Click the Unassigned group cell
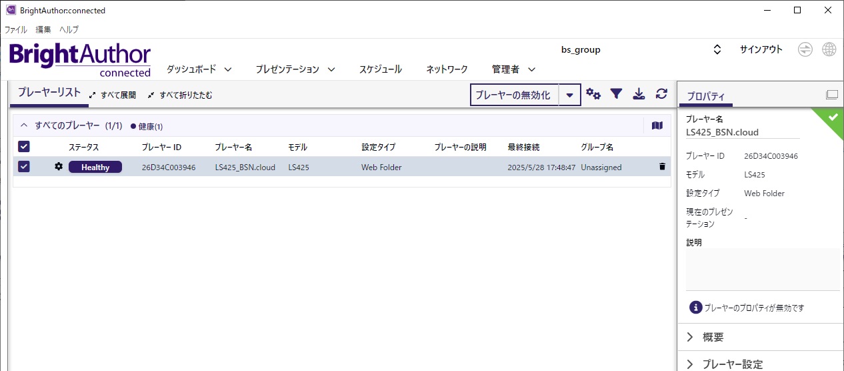Viewport: 844px width, 371px height. pyautogui.click(x=601, y=167)
